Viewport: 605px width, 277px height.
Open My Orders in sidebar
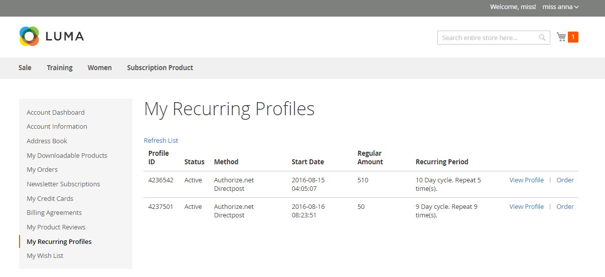[42, 169]
